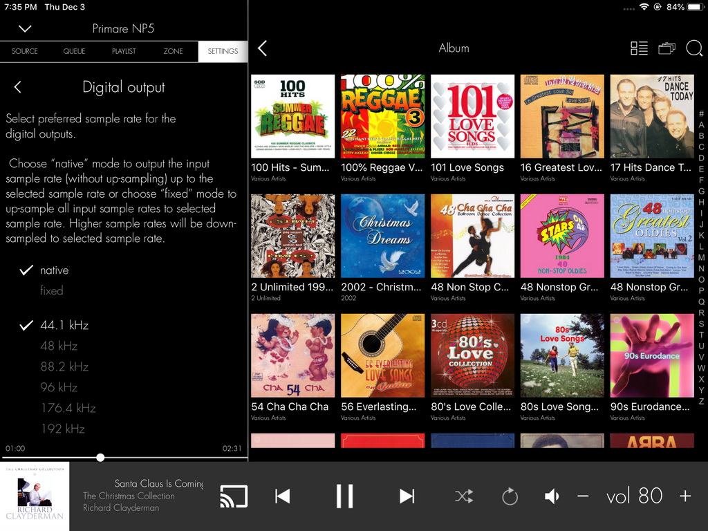
Task: Tap the 02:31 track duration label
Action: click(x=232, y=448)
